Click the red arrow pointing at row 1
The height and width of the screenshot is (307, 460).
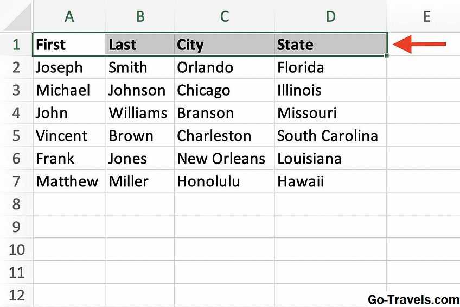coord(419,45)
